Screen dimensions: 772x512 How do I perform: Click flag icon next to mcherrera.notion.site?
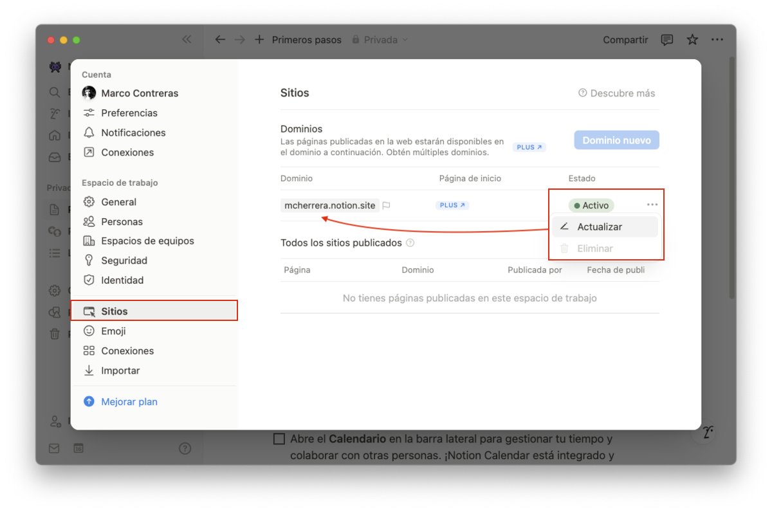click(x=387, y=206)
